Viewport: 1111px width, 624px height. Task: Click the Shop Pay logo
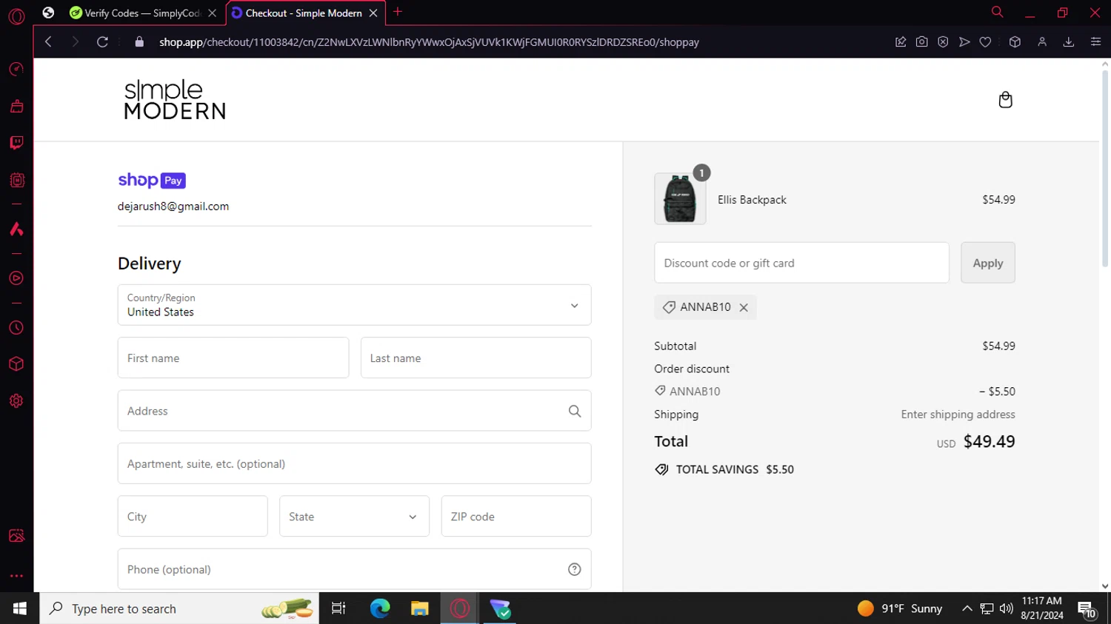152,181
